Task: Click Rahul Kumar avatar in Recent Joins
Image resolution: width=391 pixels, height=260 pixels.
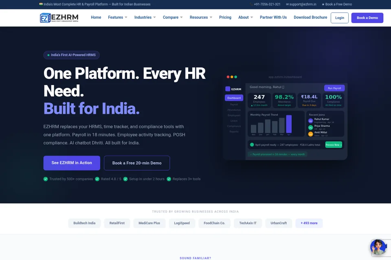Action: coord(310,121)
